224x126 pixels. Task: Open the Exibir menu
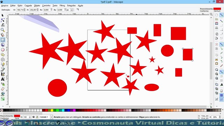point(20,6)
